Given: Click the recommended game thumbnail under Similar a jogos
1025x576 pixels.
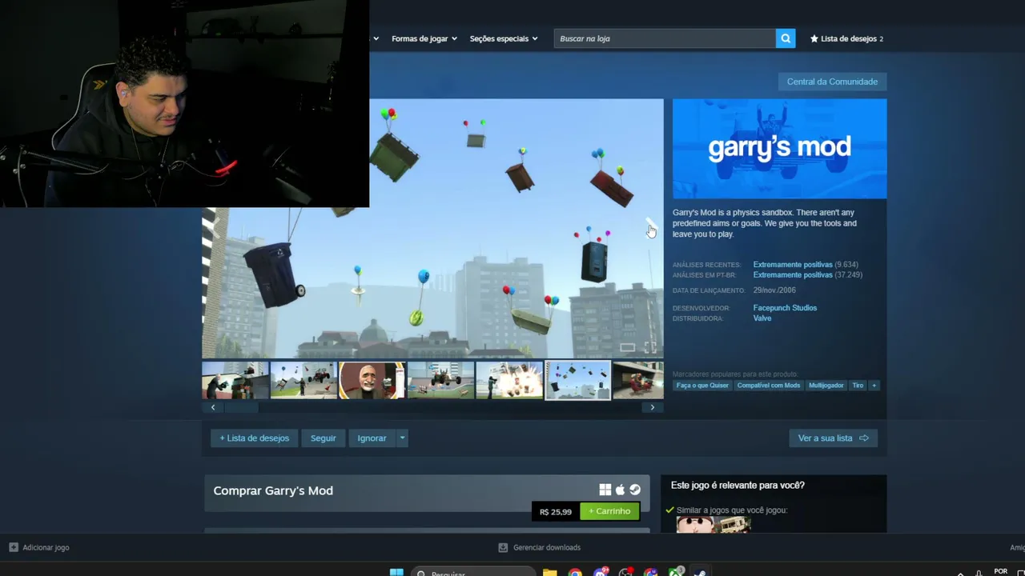Looking at the screenshot, I should 713,524.
